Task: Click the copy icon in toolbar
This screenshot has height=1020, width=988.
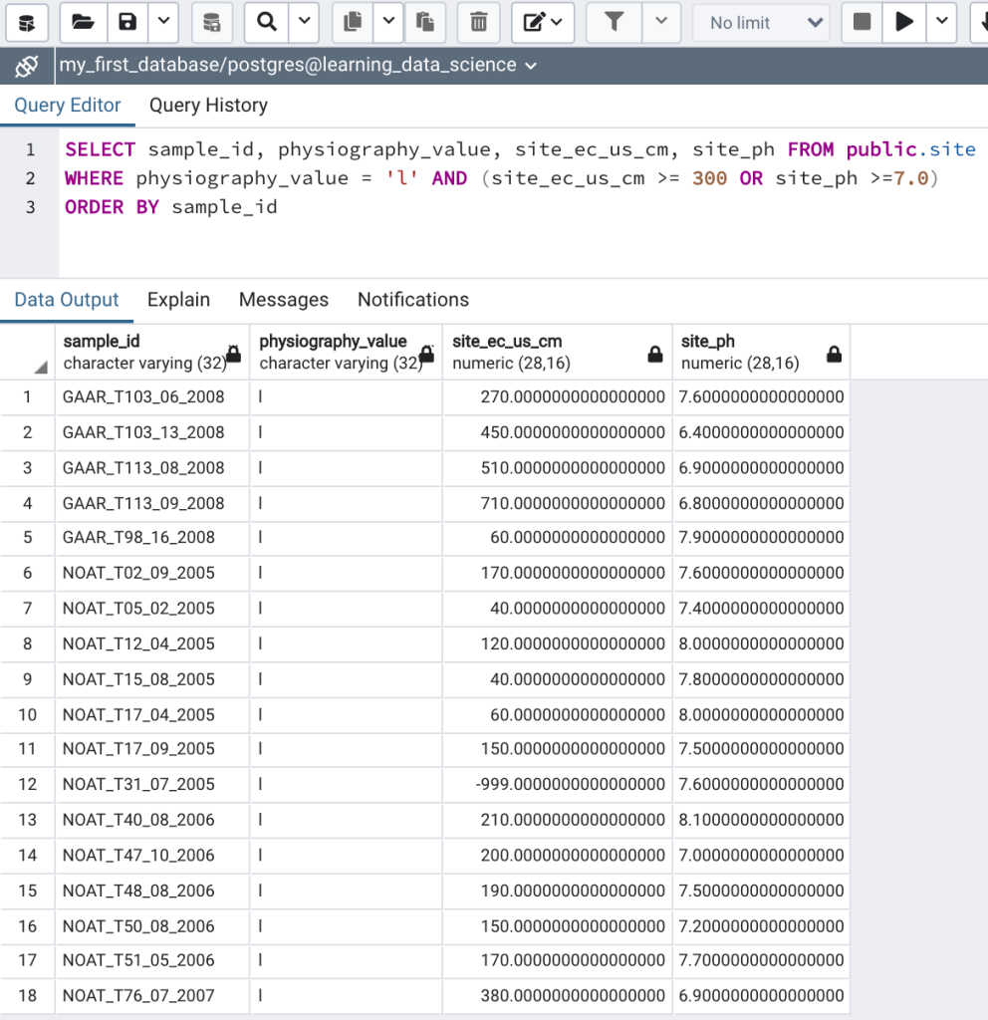Action: tap(352, 22)
